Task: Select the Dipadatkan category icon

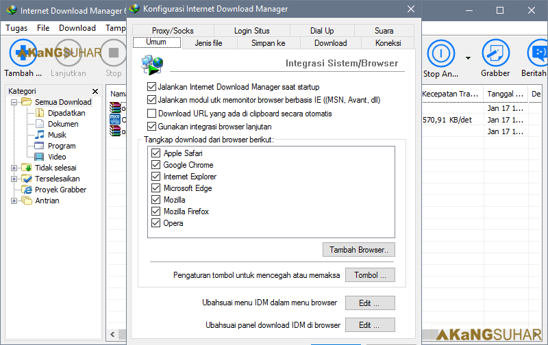Action: 40,113
